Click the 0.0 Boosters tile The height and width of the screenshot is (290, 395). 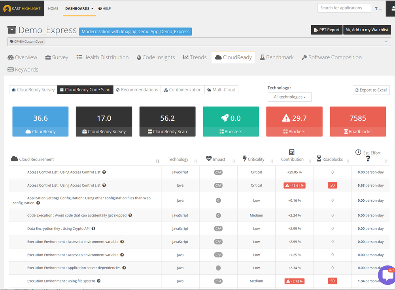(x=231, y=121)
